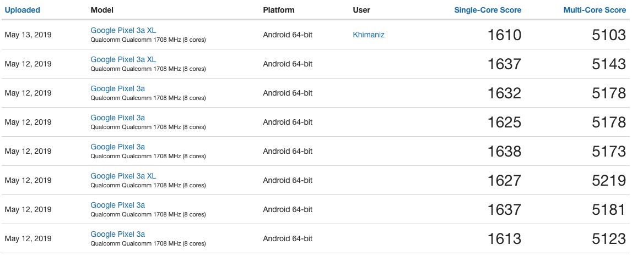Sort results by the Uploaded column header

coord(22,10)
